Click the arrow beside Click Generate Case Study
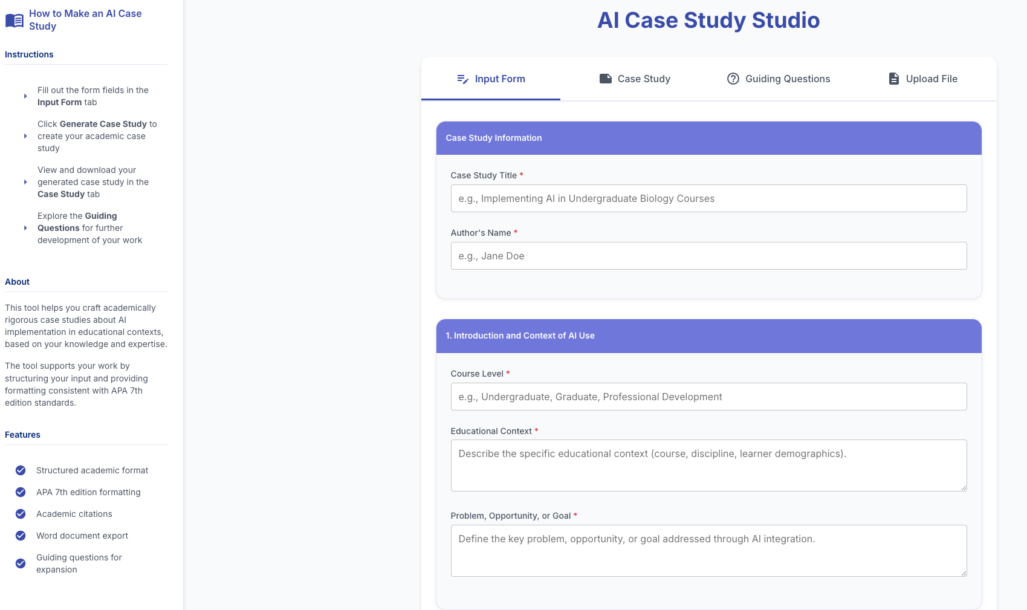1027x610 pixels. 25,136
